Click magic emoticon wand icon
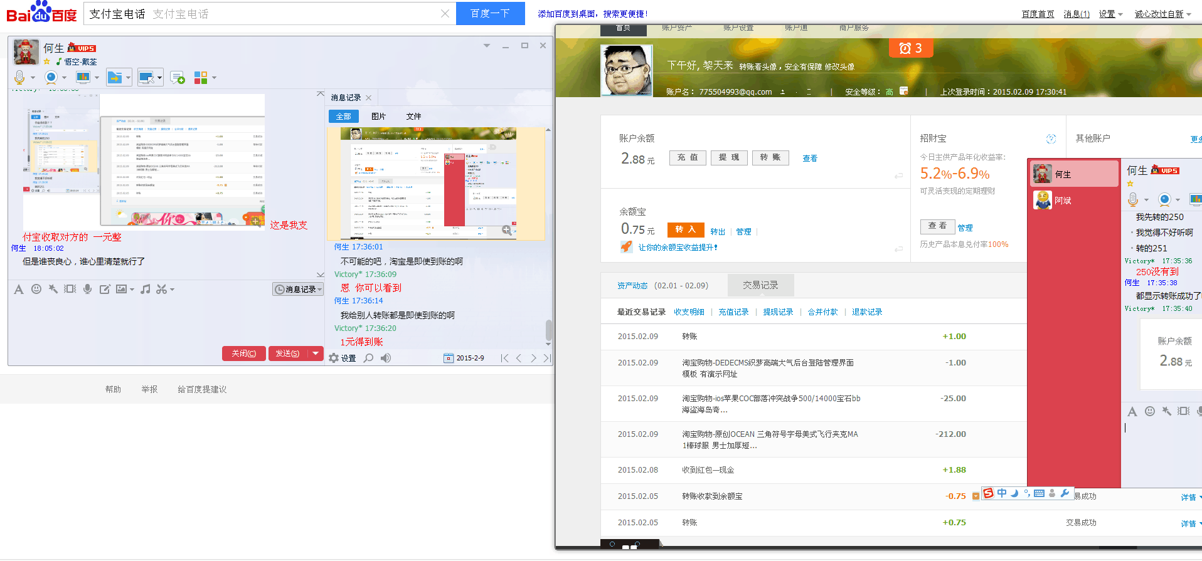 [x=53, y=289]
